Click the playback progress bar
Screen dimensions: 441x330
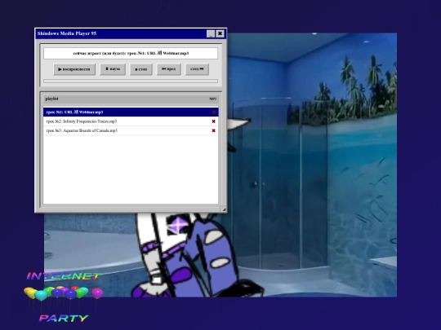tap(131, 81)
